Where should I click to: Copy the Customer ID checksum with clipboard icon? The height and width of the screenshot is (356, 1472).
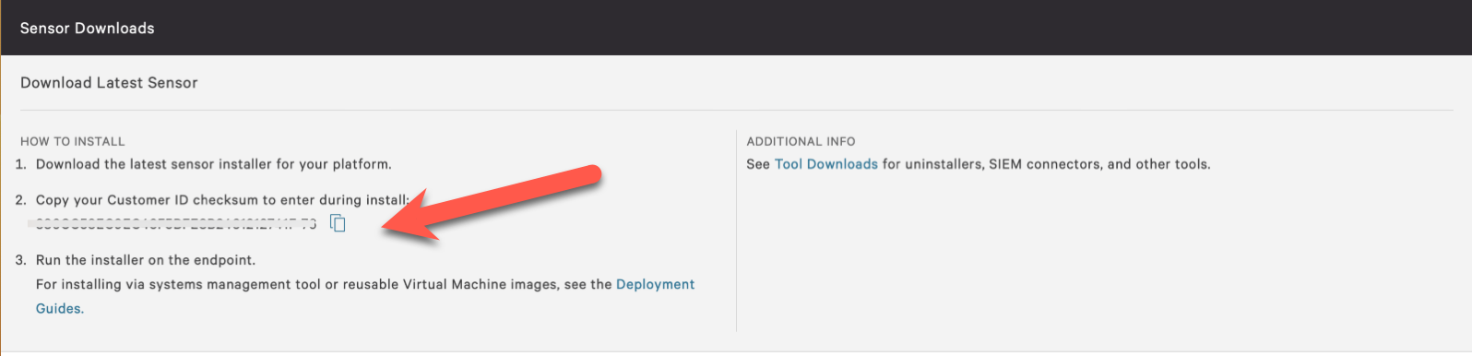click(x=338, y=223)
